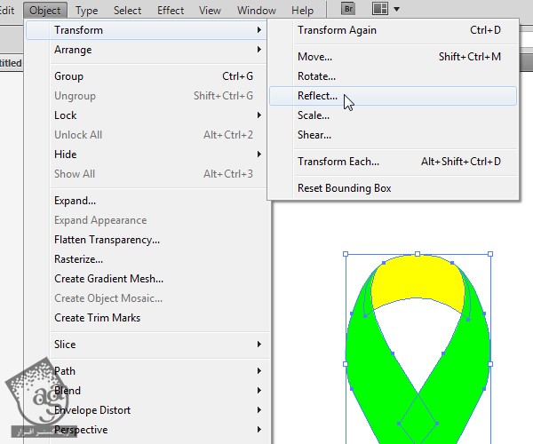The width and height of the screenshot is (533, 444).
Task: Open the Effect menu in menu bar
Action: coord(170,11)
